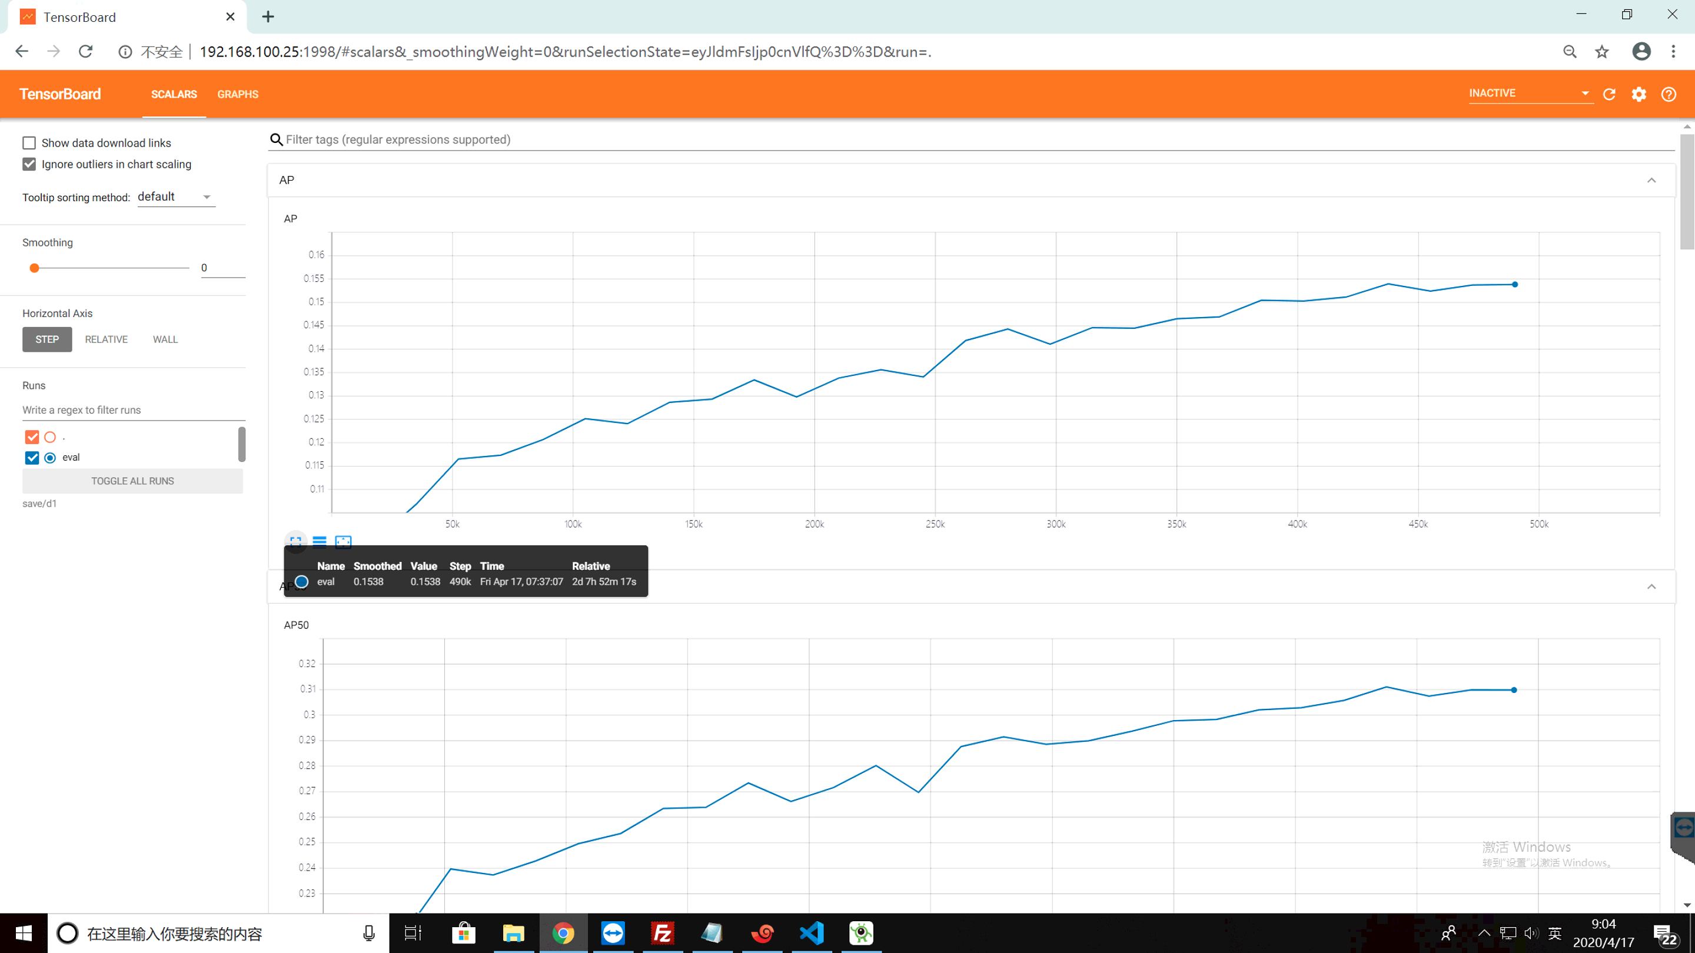Screen dimensions: 1695x953
Task: Enable Show data download links
Action: [29, 142]
